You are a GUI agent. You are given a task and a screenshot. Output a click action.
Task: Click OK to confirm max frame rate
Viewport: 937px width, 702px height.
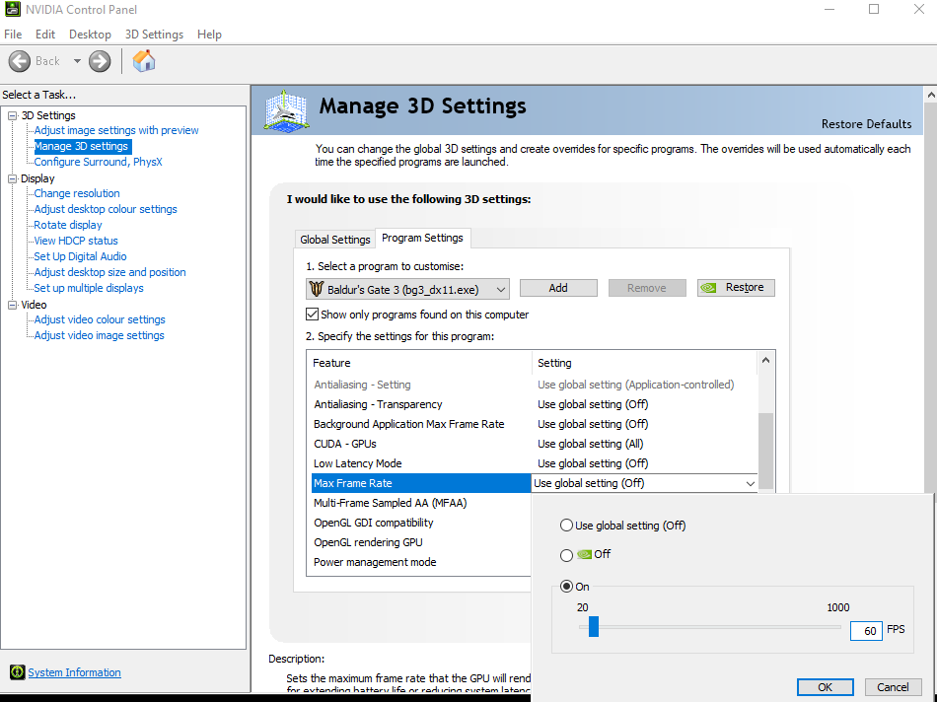pos(826,687)
